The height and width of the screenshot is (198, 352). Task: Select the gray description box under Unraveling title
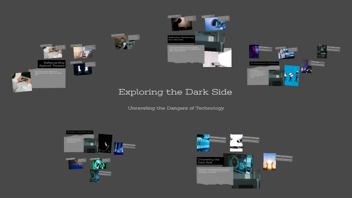[215, 176]
